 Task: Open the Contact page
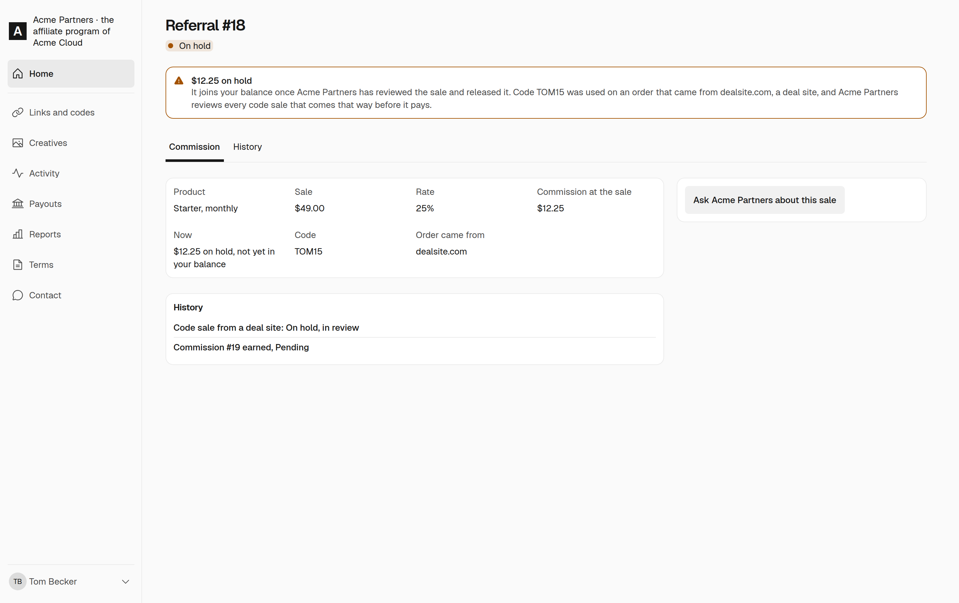(x=71, y=295)
